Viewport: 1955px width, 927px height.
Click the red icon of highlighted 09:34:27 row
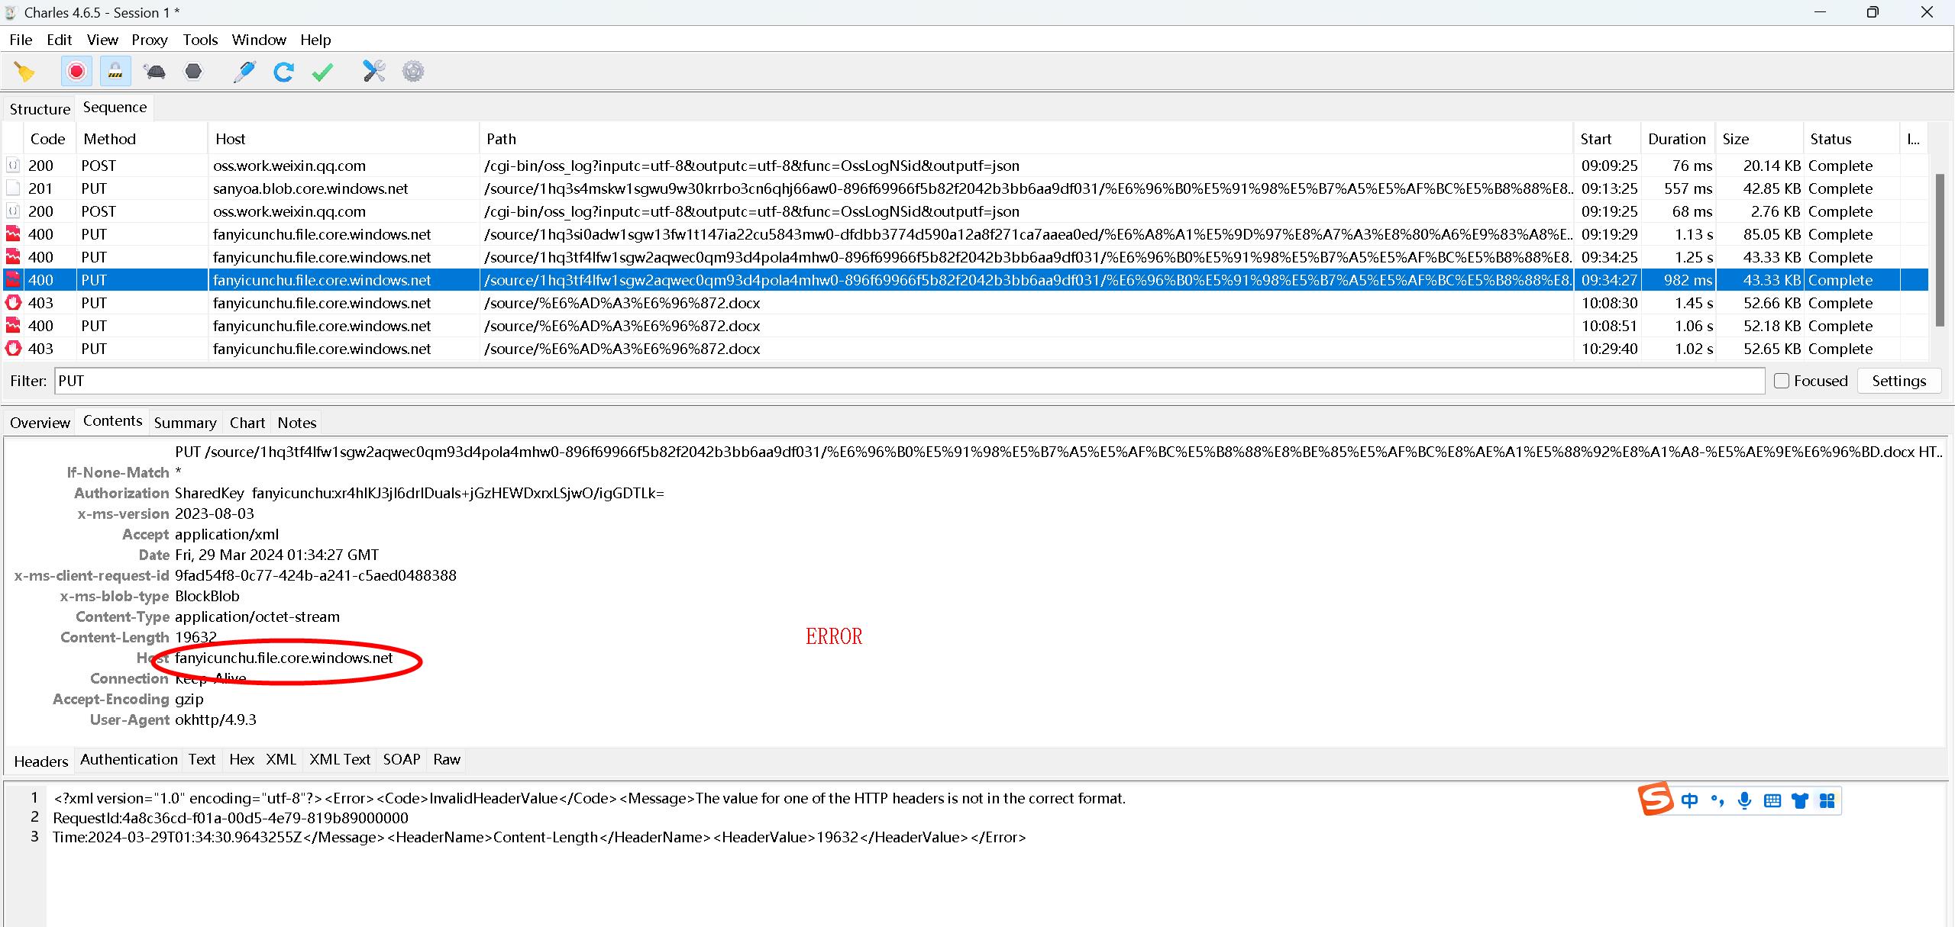pos(13,280)
